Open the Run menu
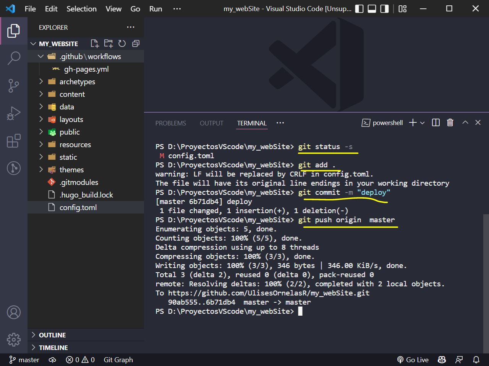Image resolution: width=489 pixels, height=366 pixels. point(155,8)
